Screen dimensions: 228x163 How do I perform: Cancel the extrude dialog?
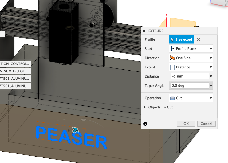206,124
